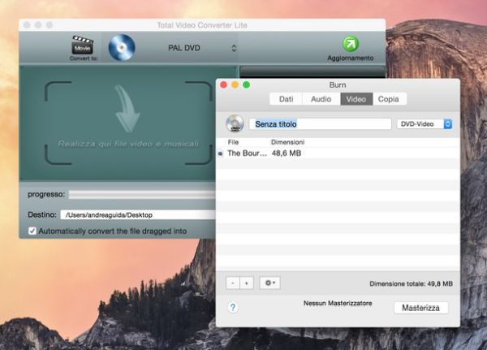
Task: Click the drop arrow area in converter
Action: pos(128,123)
